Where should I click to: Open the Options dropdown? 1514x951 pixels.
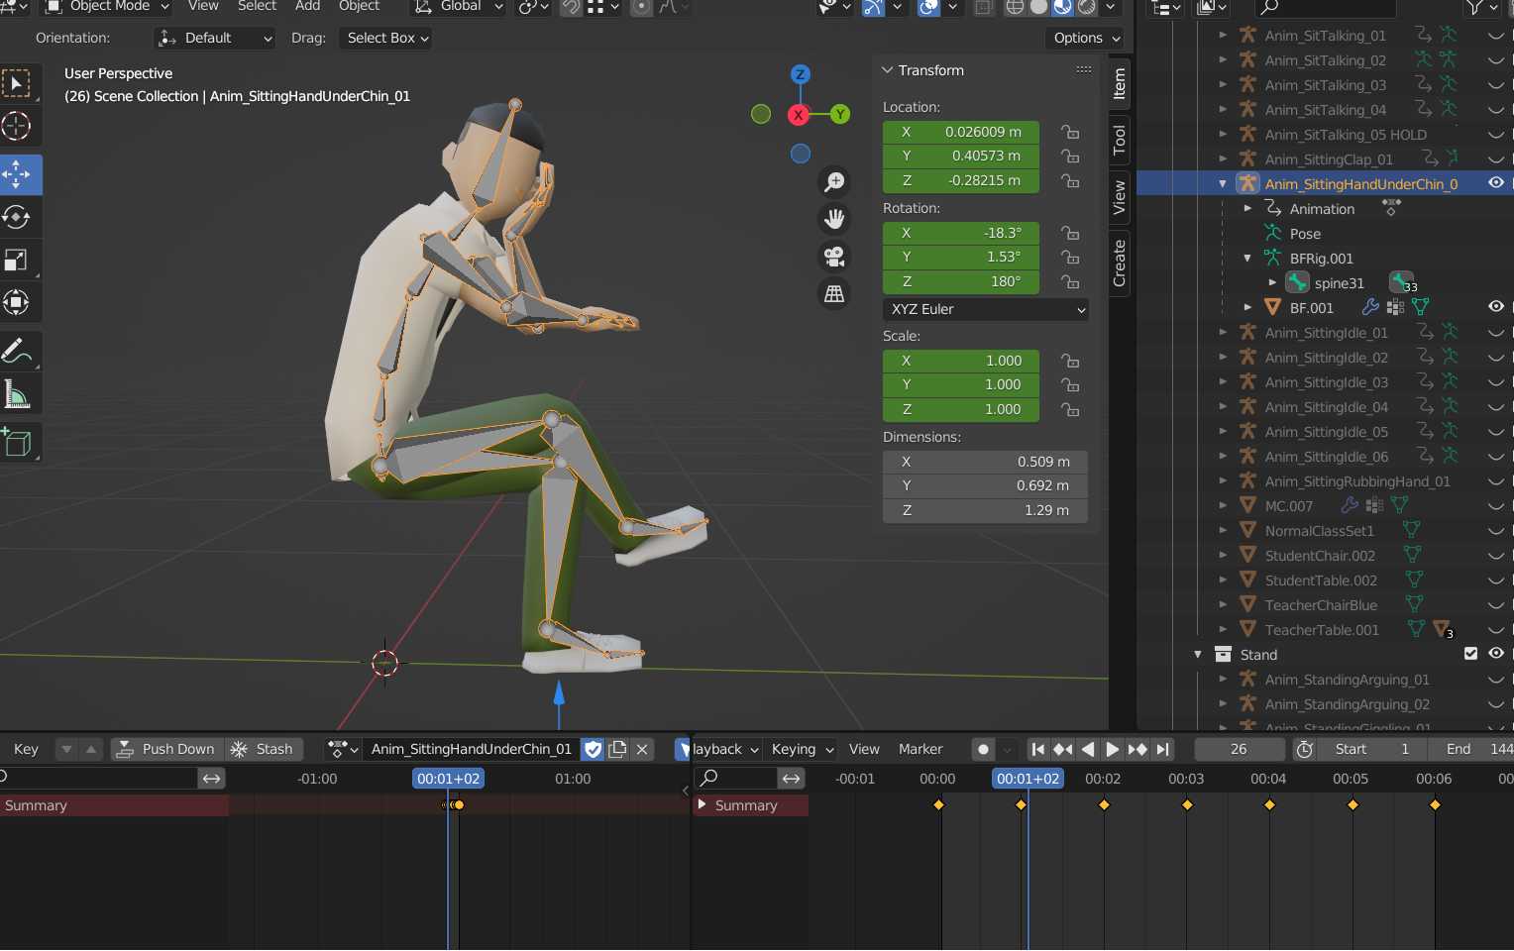(x=1085, y=38)
